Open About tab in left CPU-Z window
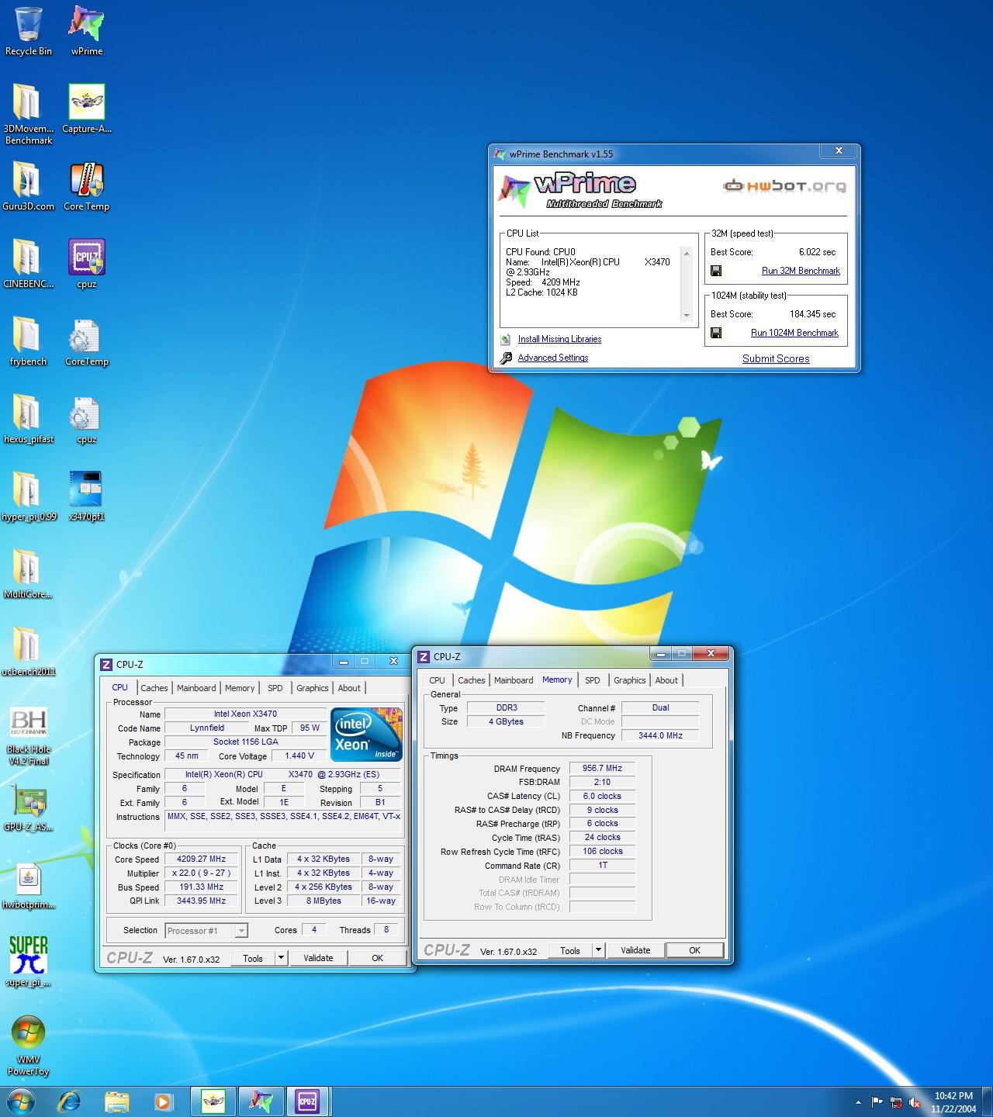The image size is (993, 1117). click(x=349, y=688)
